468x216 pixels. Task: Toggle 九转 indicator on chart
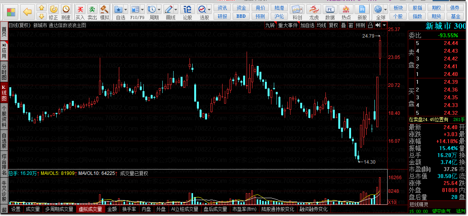pos(270,25)
